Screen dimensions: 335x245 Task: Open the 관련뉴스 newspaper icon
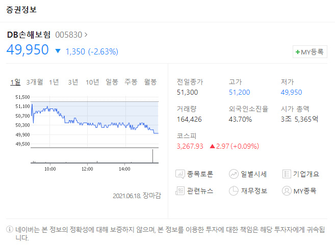point(180,191)
